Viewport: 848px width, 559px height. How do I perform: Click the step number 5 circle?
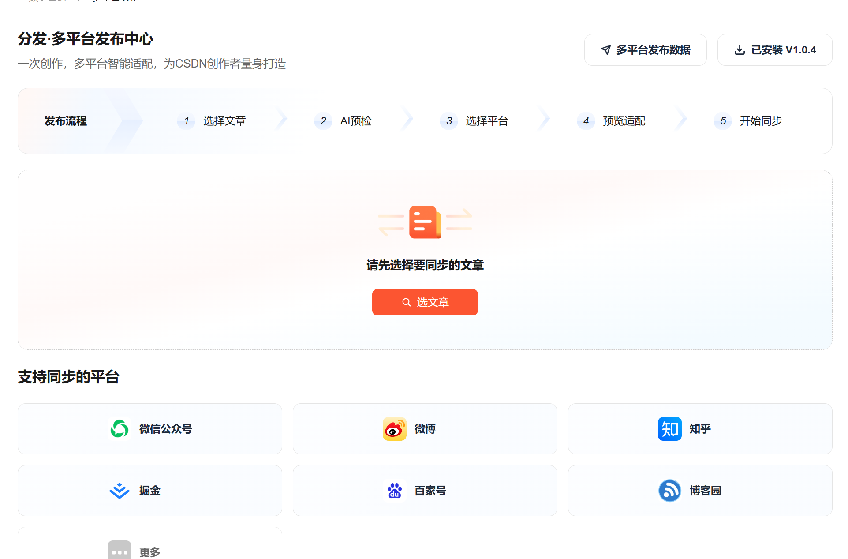coord(723,121)
